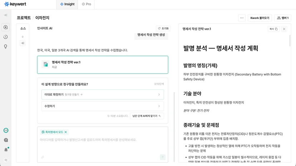Open the 명세서 작성 전략 ver.1 card

point(103,65)
